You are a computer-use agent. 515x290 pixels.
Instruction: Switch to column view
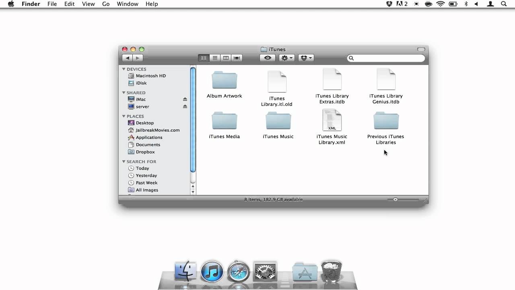(x=226, y=58)
